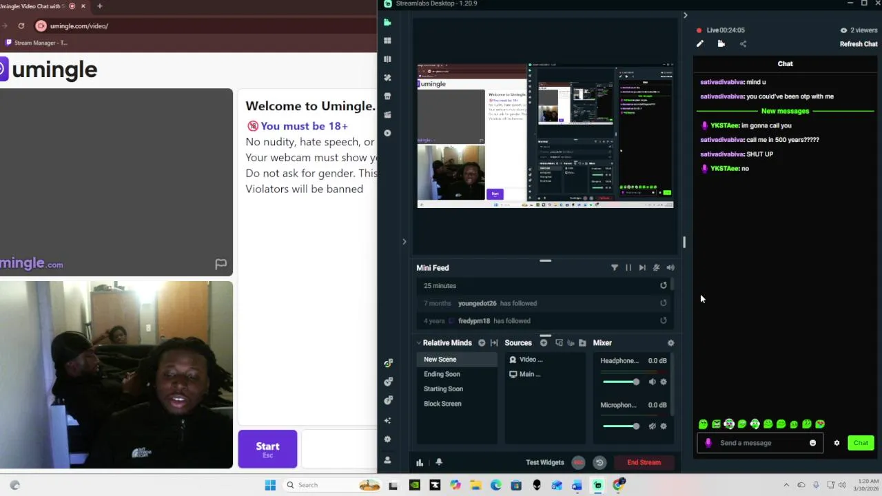Pause the Mini Feed alert queue
Image resolution: width=882 pixels, height=496 pixels.
tap(628, 267)
